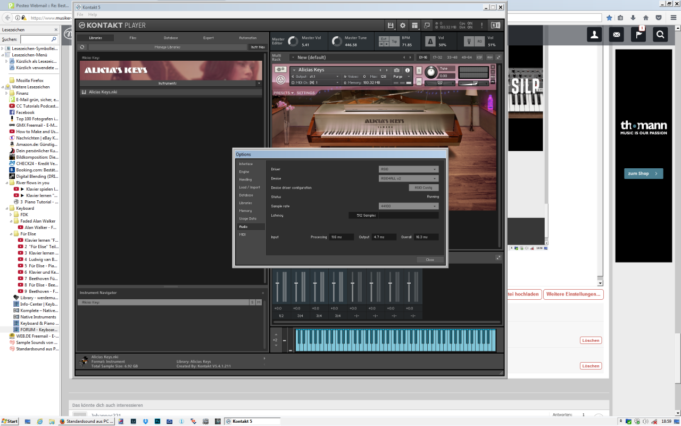The height and width of the screenshot is (426, 681).
Task: Open the user profile icon on the website
Action: click(594, 35)
